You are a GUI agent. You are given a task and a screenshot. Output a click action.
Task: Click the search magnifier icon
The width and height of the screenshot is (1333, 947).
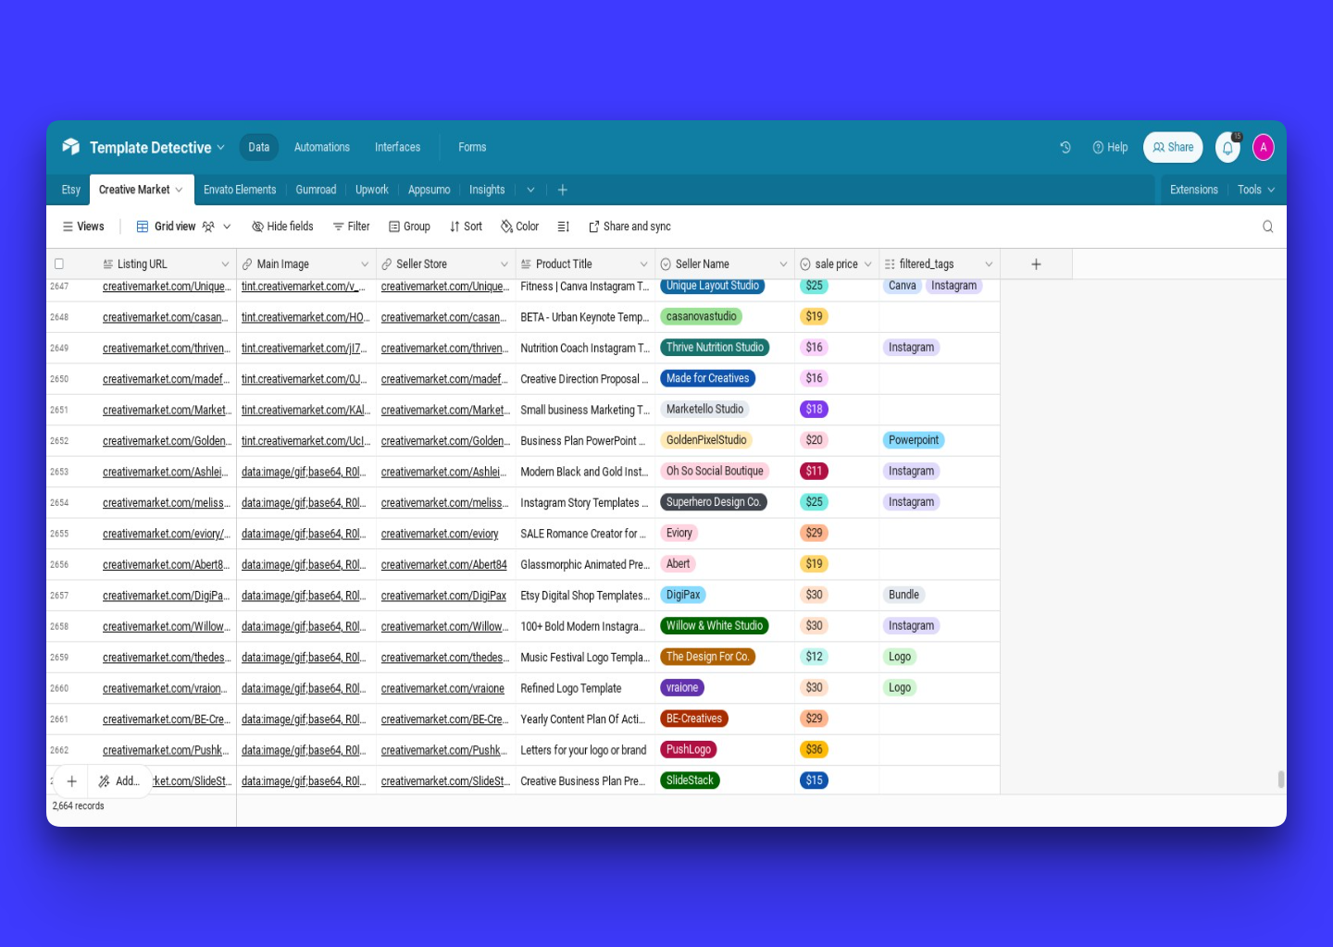(x=1267, y=227)
